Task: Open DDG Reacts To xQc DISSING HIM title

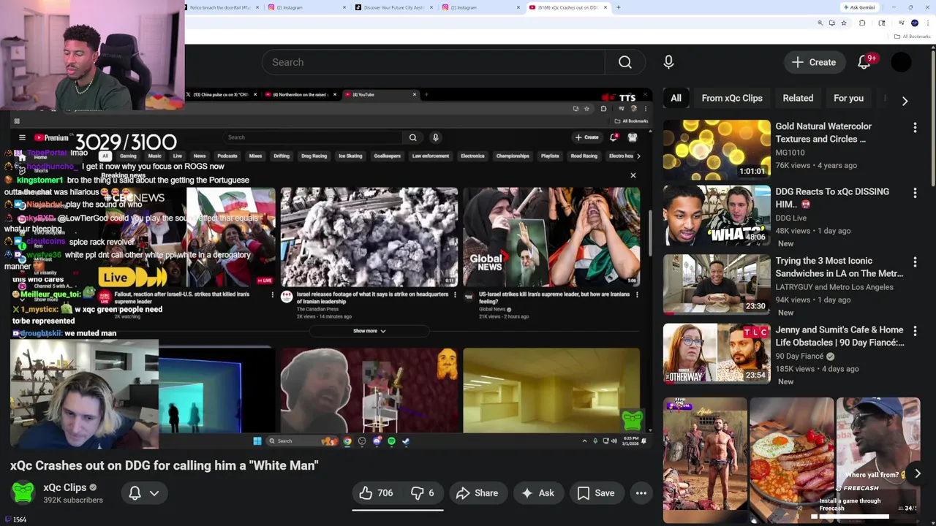Action: tap(832, 198)
